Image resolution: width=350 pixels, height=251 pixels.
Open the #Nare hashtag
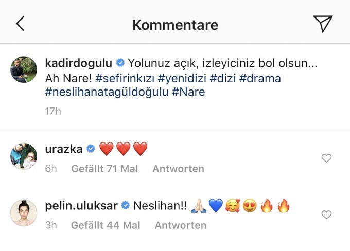tap(188, 92)
